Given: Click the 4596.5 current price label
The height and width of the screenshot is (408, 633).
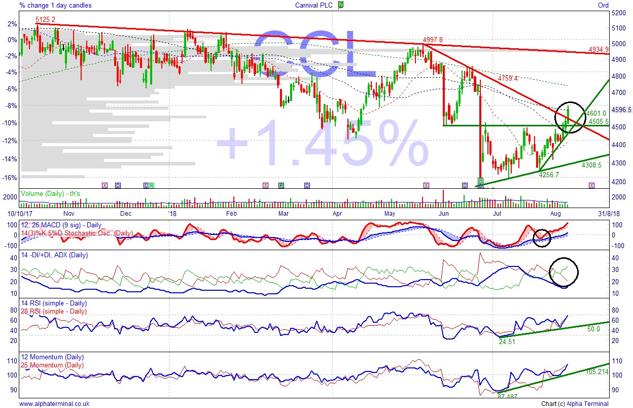Looking at the screenshot, I should point(622,110).
